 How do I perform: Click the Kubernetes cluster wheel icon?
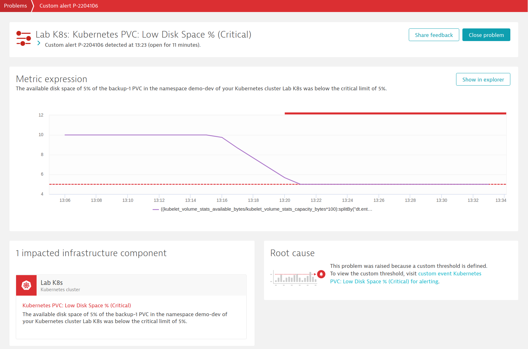tap(26, 286)
